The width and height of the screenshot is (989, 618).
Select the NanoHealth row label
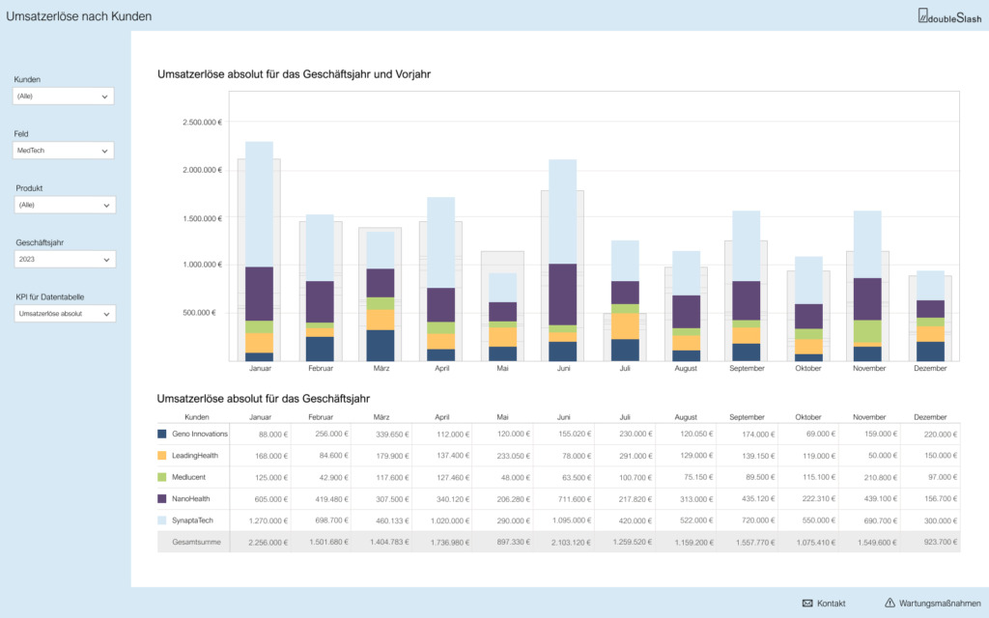point(190,499)
